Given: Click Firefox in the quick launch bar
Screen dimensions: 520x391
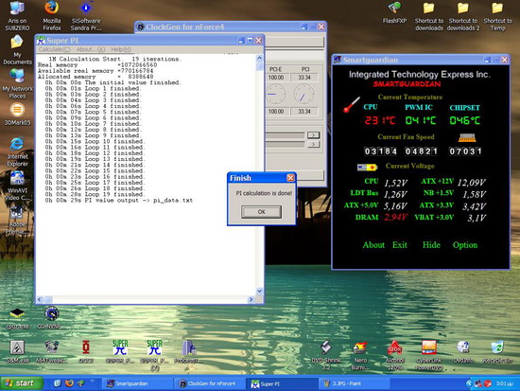Looking at the screenshot, I should tap(69, 383).
